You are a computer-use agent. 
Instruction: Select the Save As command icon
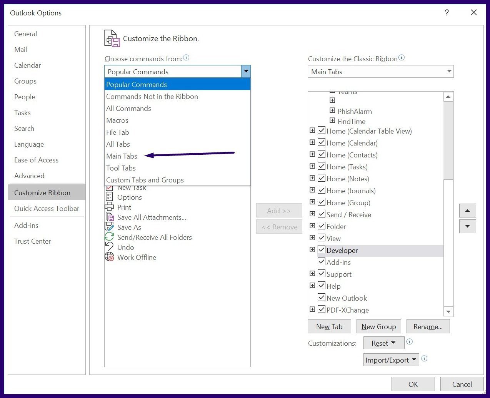[x=109, y=227]
